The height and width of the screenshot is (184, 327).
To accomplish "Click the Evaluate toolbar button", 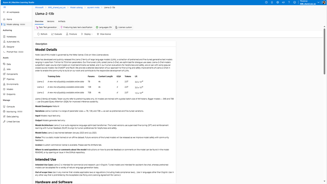I will pyautogui.click(x=57, y=34).
